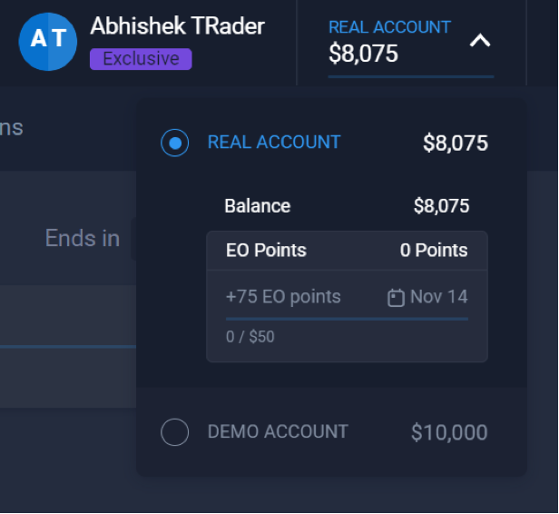The image size is (559, 514).
Task: Click the Ends in countdown label
Action: point(83,238)
